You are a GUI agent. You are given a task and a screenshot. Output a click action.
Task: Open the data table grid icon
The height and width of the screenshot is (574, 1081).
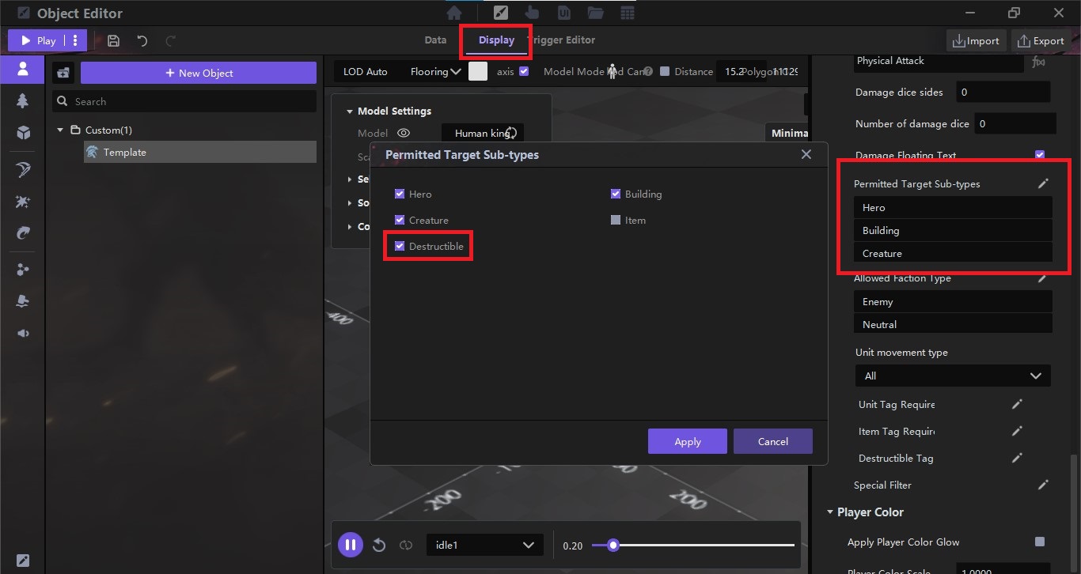[x=627, y=13]
